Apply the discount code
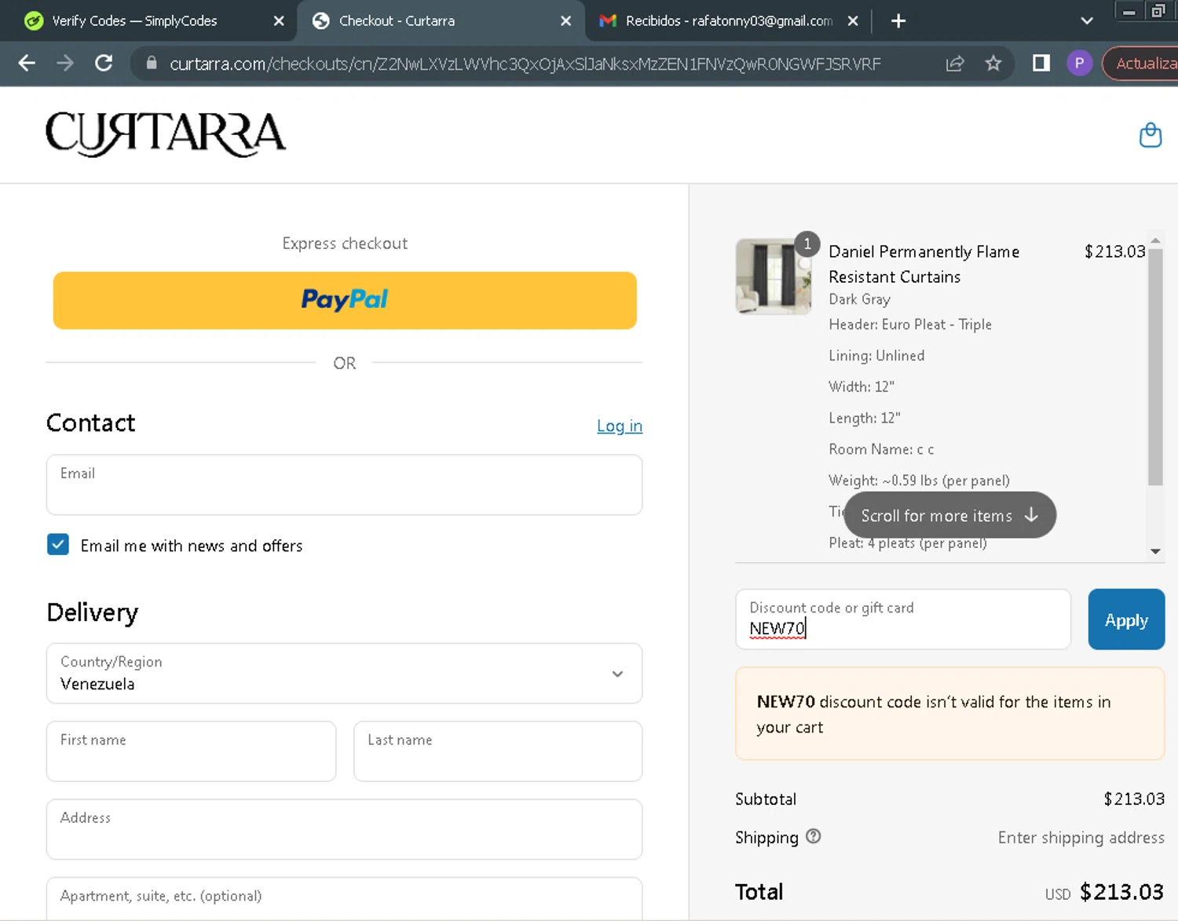This screenshot has width=1178, height=921. click(1126, 619)
